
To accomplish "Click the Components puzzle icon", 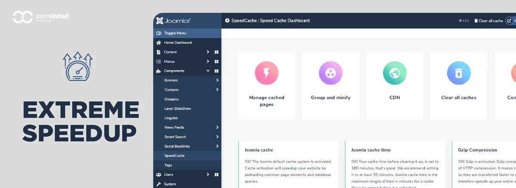I will (x=159, y=71).
